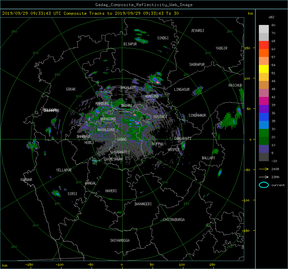Screen dimensions: 288x269
Task: Click the 'GADAG' radar center label
Action: 122,139
